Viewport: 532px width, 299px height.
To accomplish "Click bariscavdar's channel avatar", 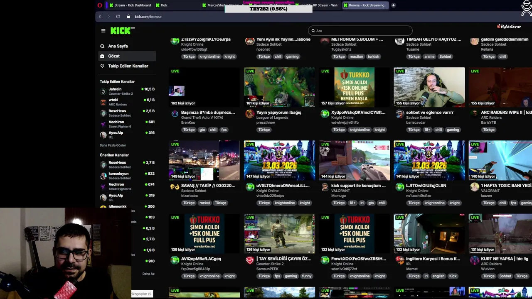I will point(399,114).
